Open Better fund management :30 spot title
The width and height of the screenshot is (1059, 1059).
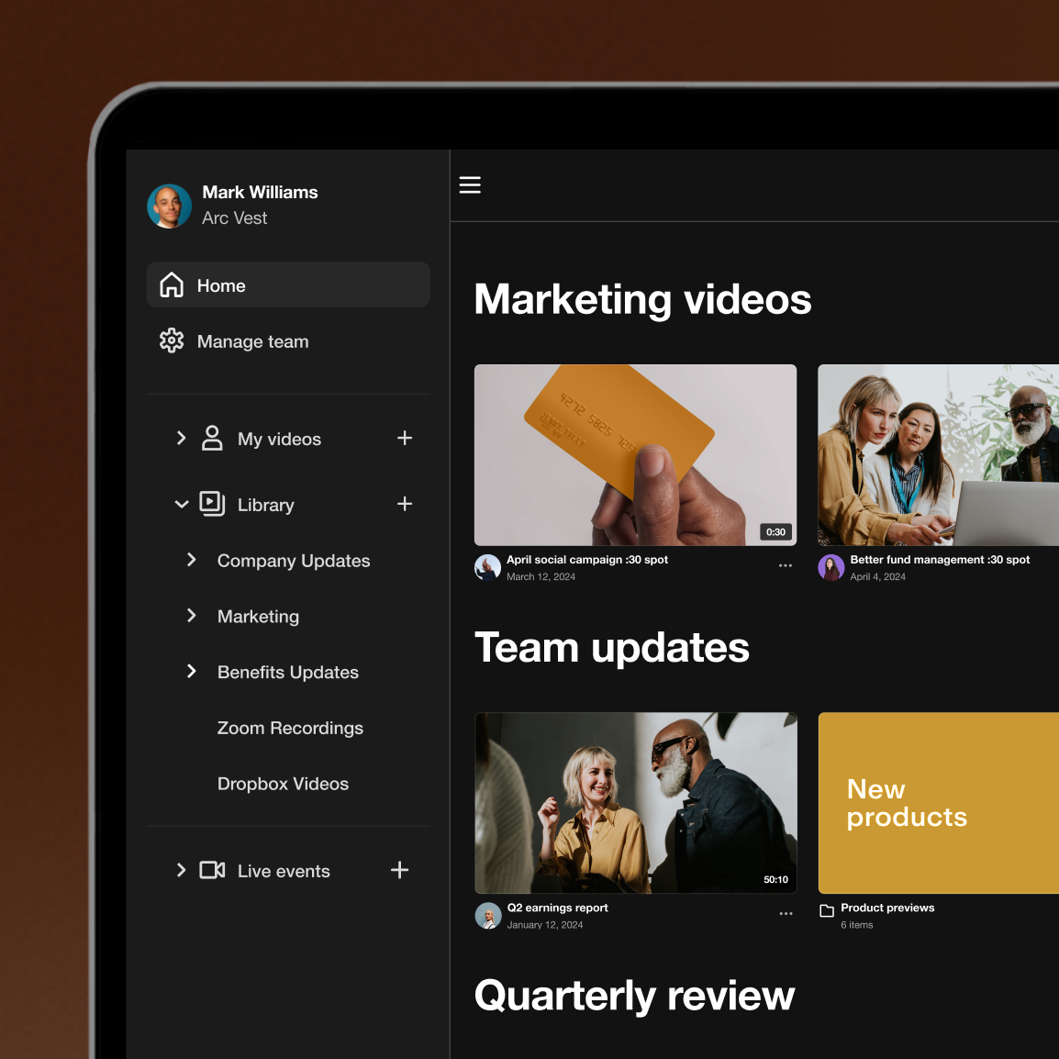tap(940, 559)
